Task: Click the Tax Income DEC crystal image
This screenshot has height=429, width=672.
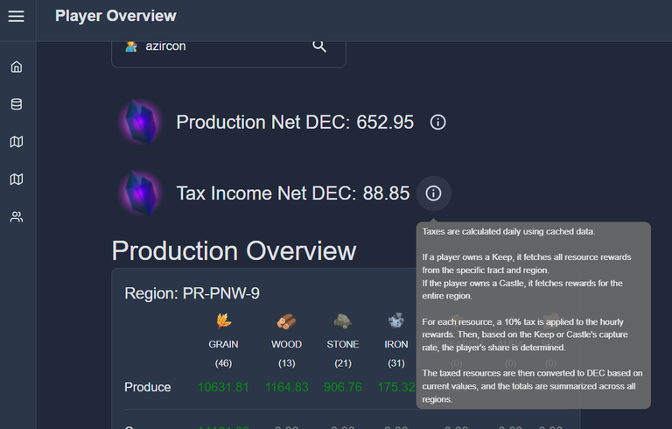Action: click(141, 193)
